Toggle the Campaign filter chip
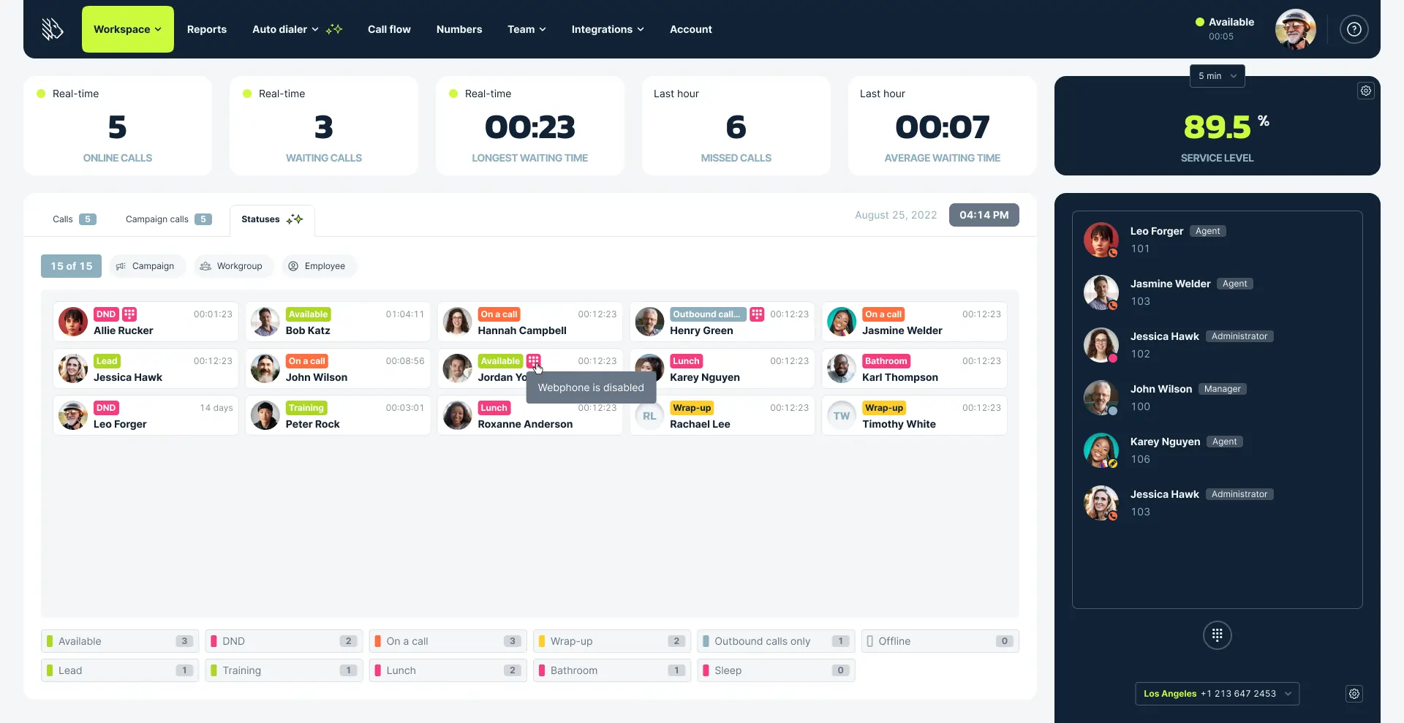1404x723 pixels. click(146, 265)
